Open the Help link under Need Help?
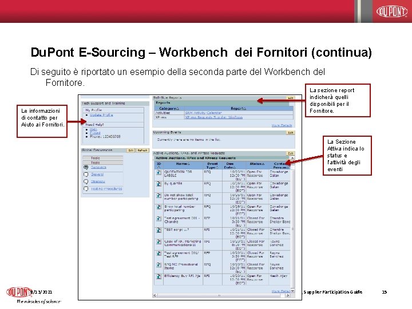Screen dimensions: 412x309 [93, 129]
